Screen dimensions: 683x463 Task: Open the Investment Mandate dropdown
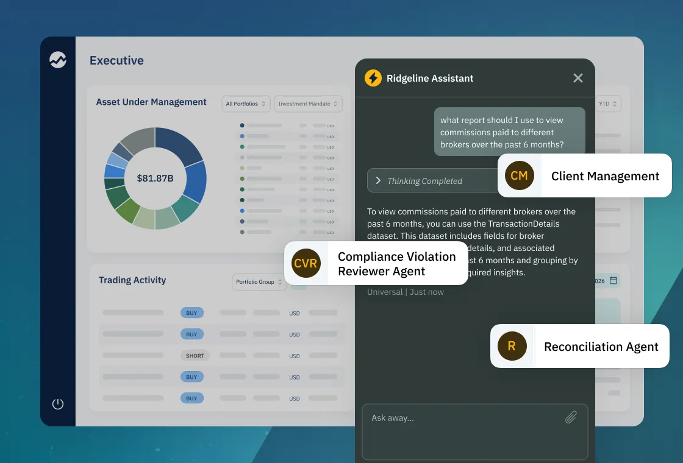point(308,104)
